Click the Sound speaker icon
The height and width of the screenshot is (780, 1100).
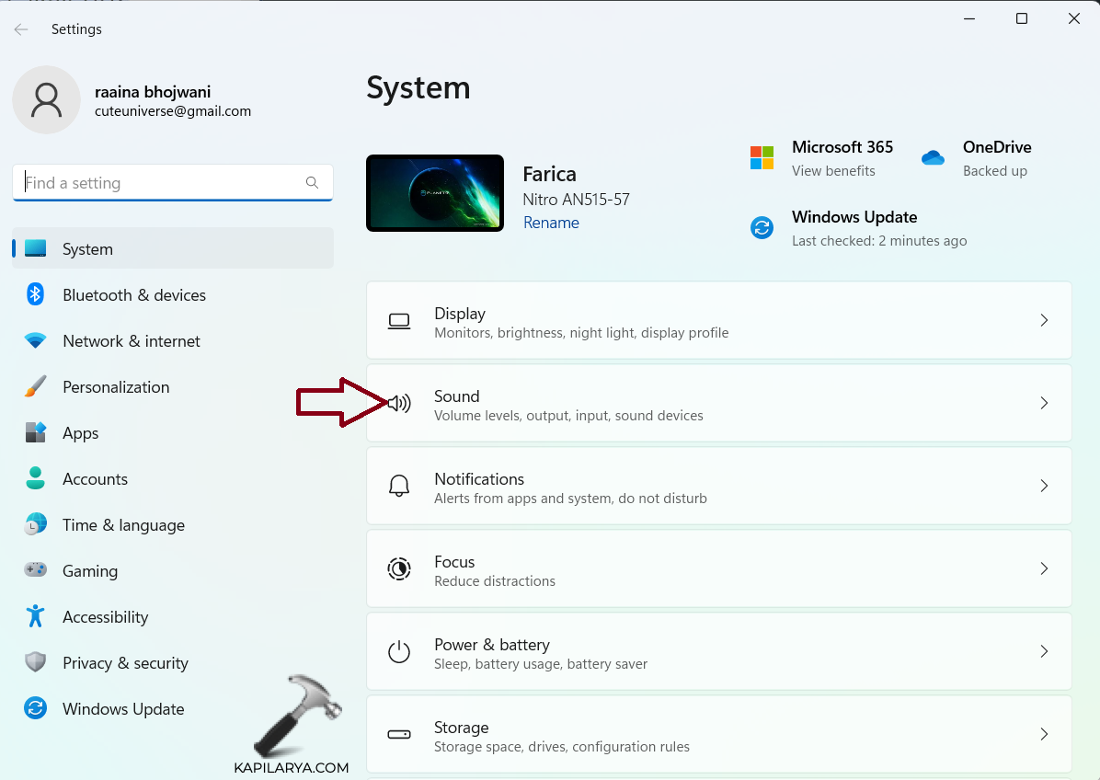coord(399,403)
